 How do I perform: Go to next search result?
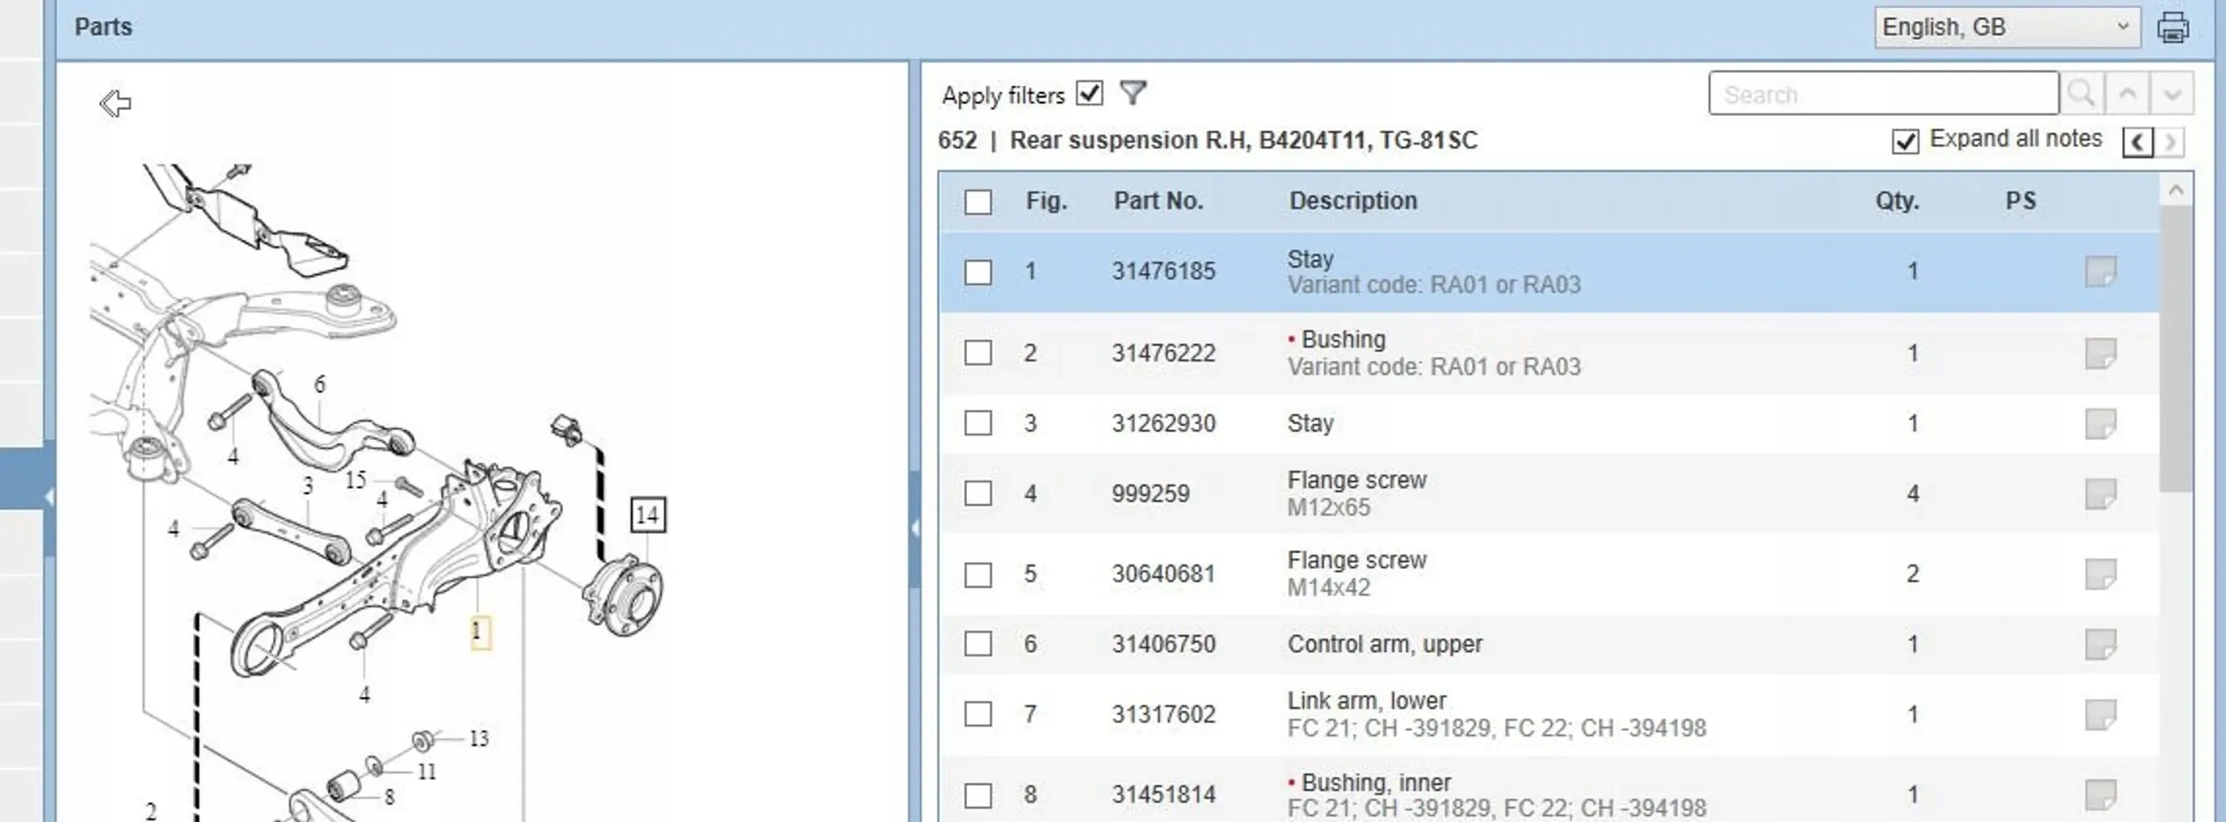point(2172,94)
